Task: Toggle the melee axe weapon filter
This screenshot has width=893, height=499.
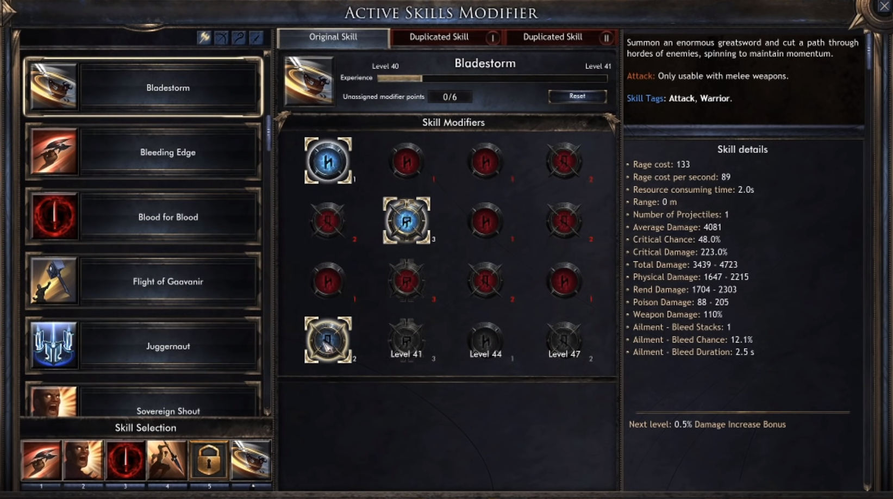Action: coord(204,38)
